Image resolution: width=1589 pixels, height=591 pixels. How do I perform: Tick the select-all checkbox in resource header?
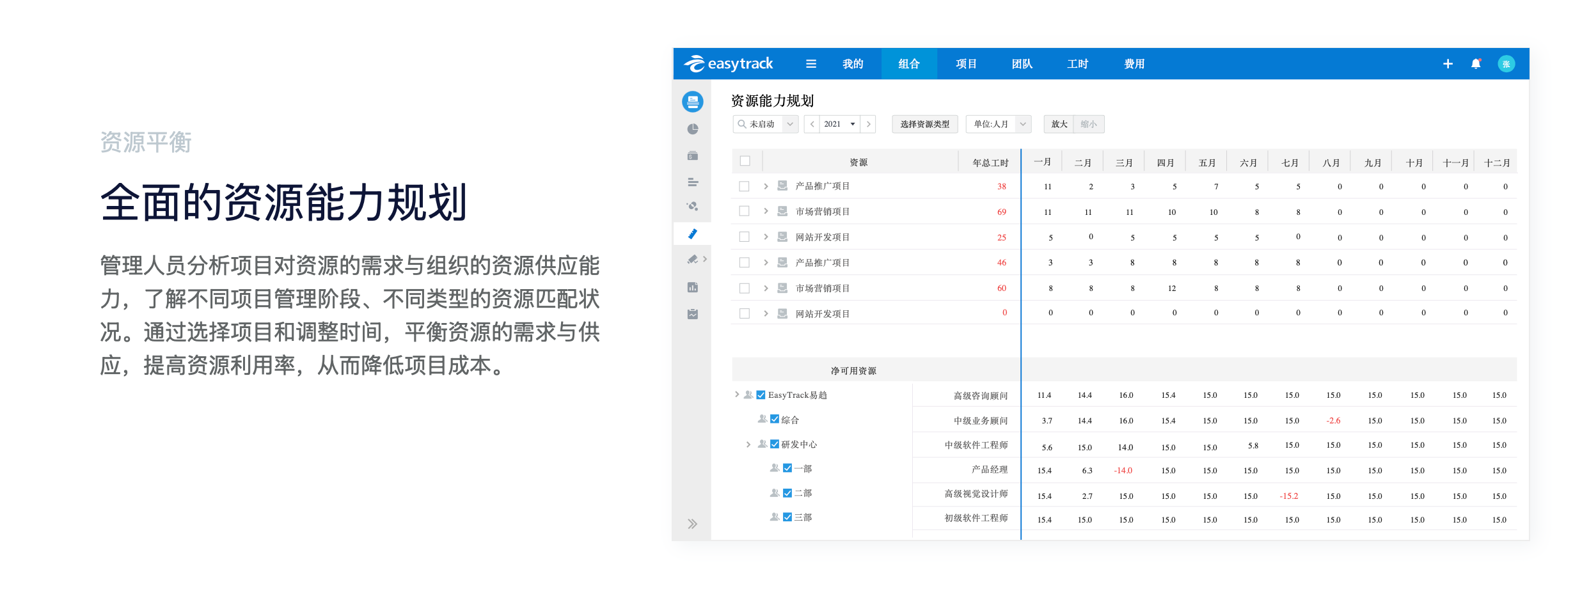click(745, 161)
